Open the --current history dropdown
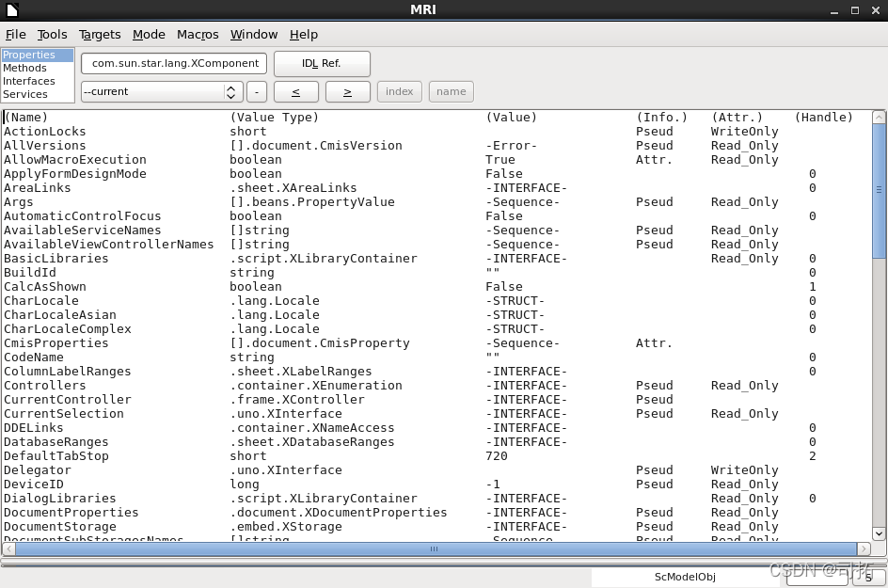This screenshot has width=888, height=588. [162, 92]
